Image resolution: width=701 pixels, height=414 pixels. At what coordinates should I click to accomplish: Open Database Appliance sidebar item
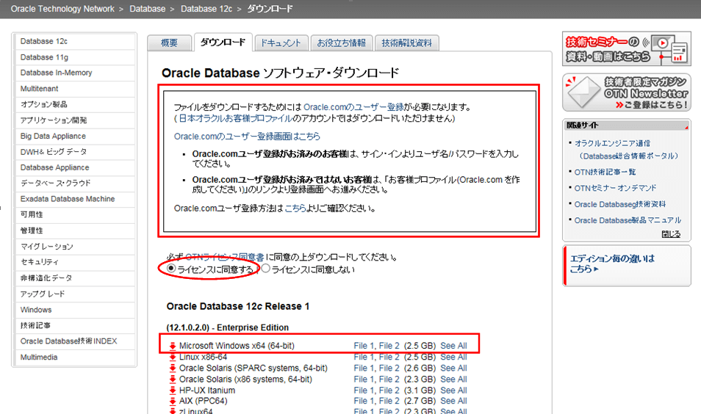click(x=75, y=167)
